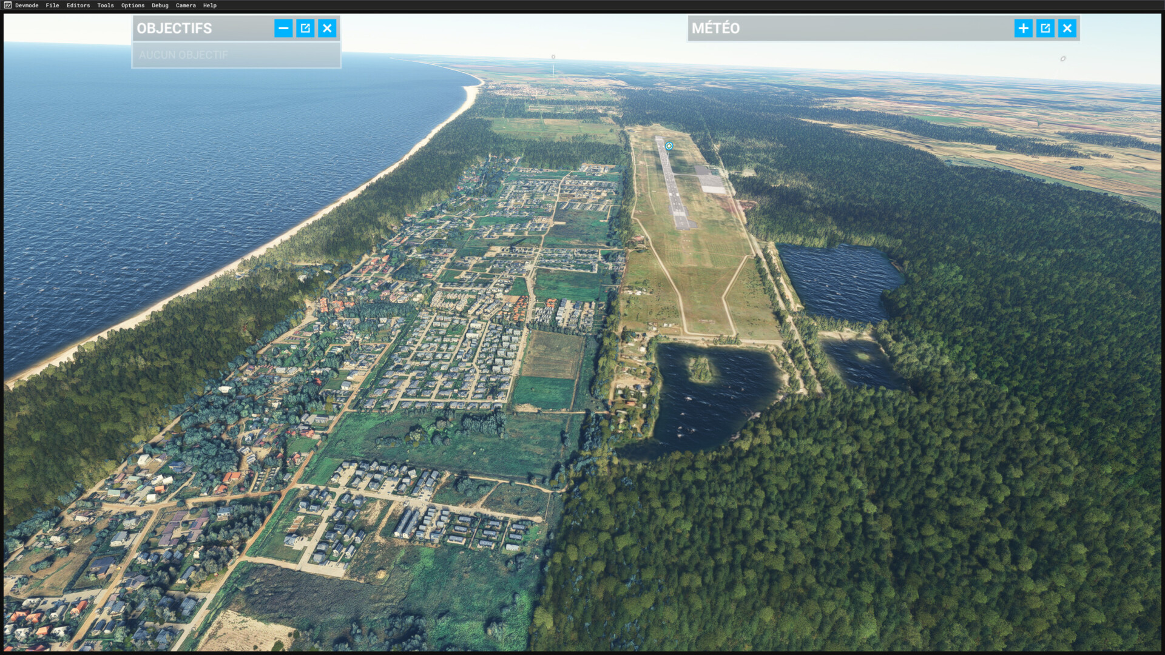Click the MÉTÉO panel title bar
The width and height of the screenshot is (1165, 655).
tap(849, 28)
